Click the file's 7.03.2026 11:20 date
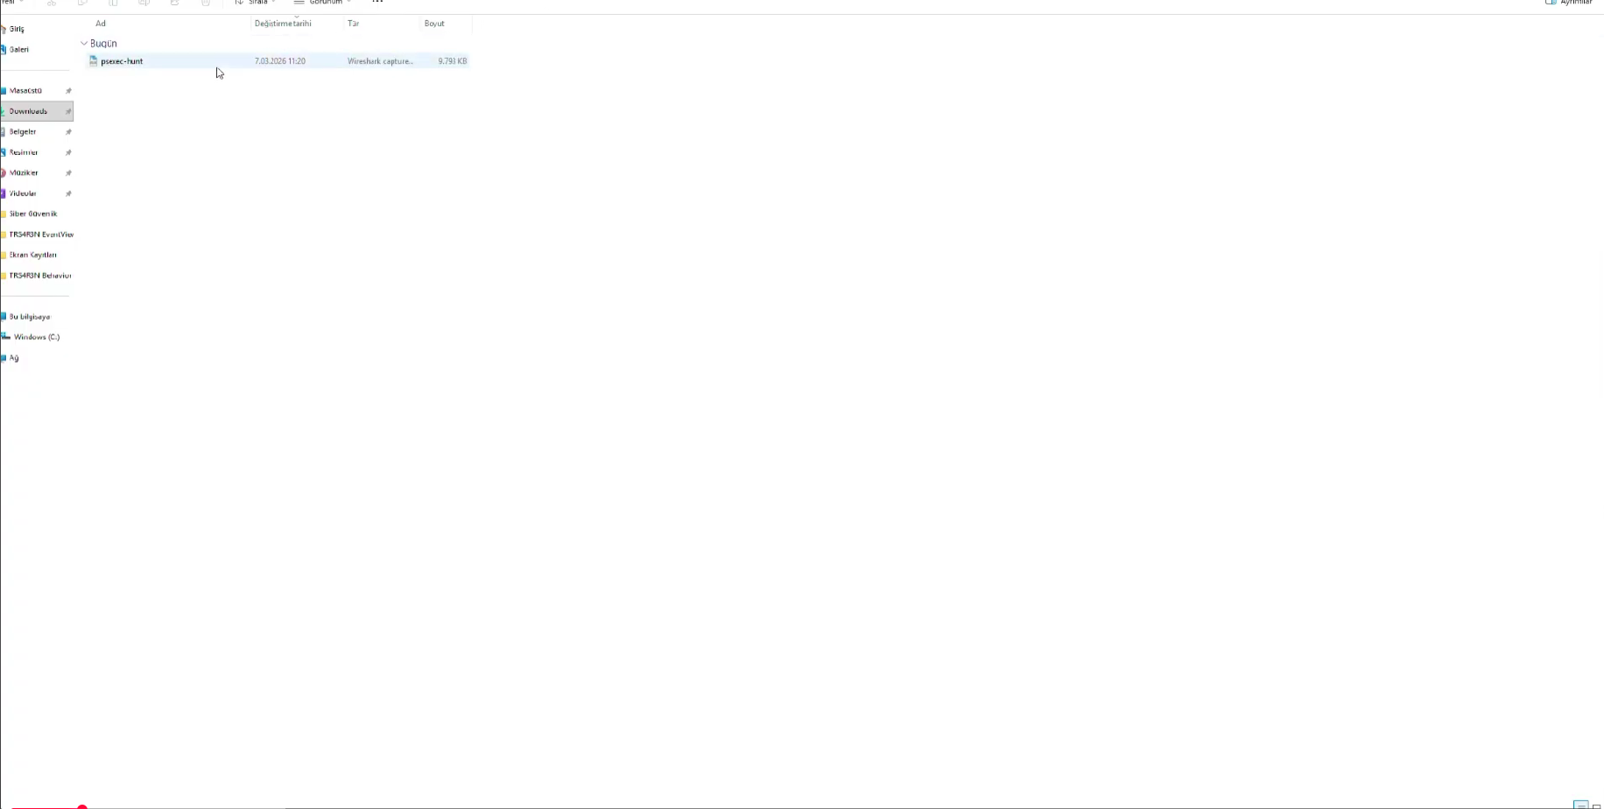 tap(280, 61)
